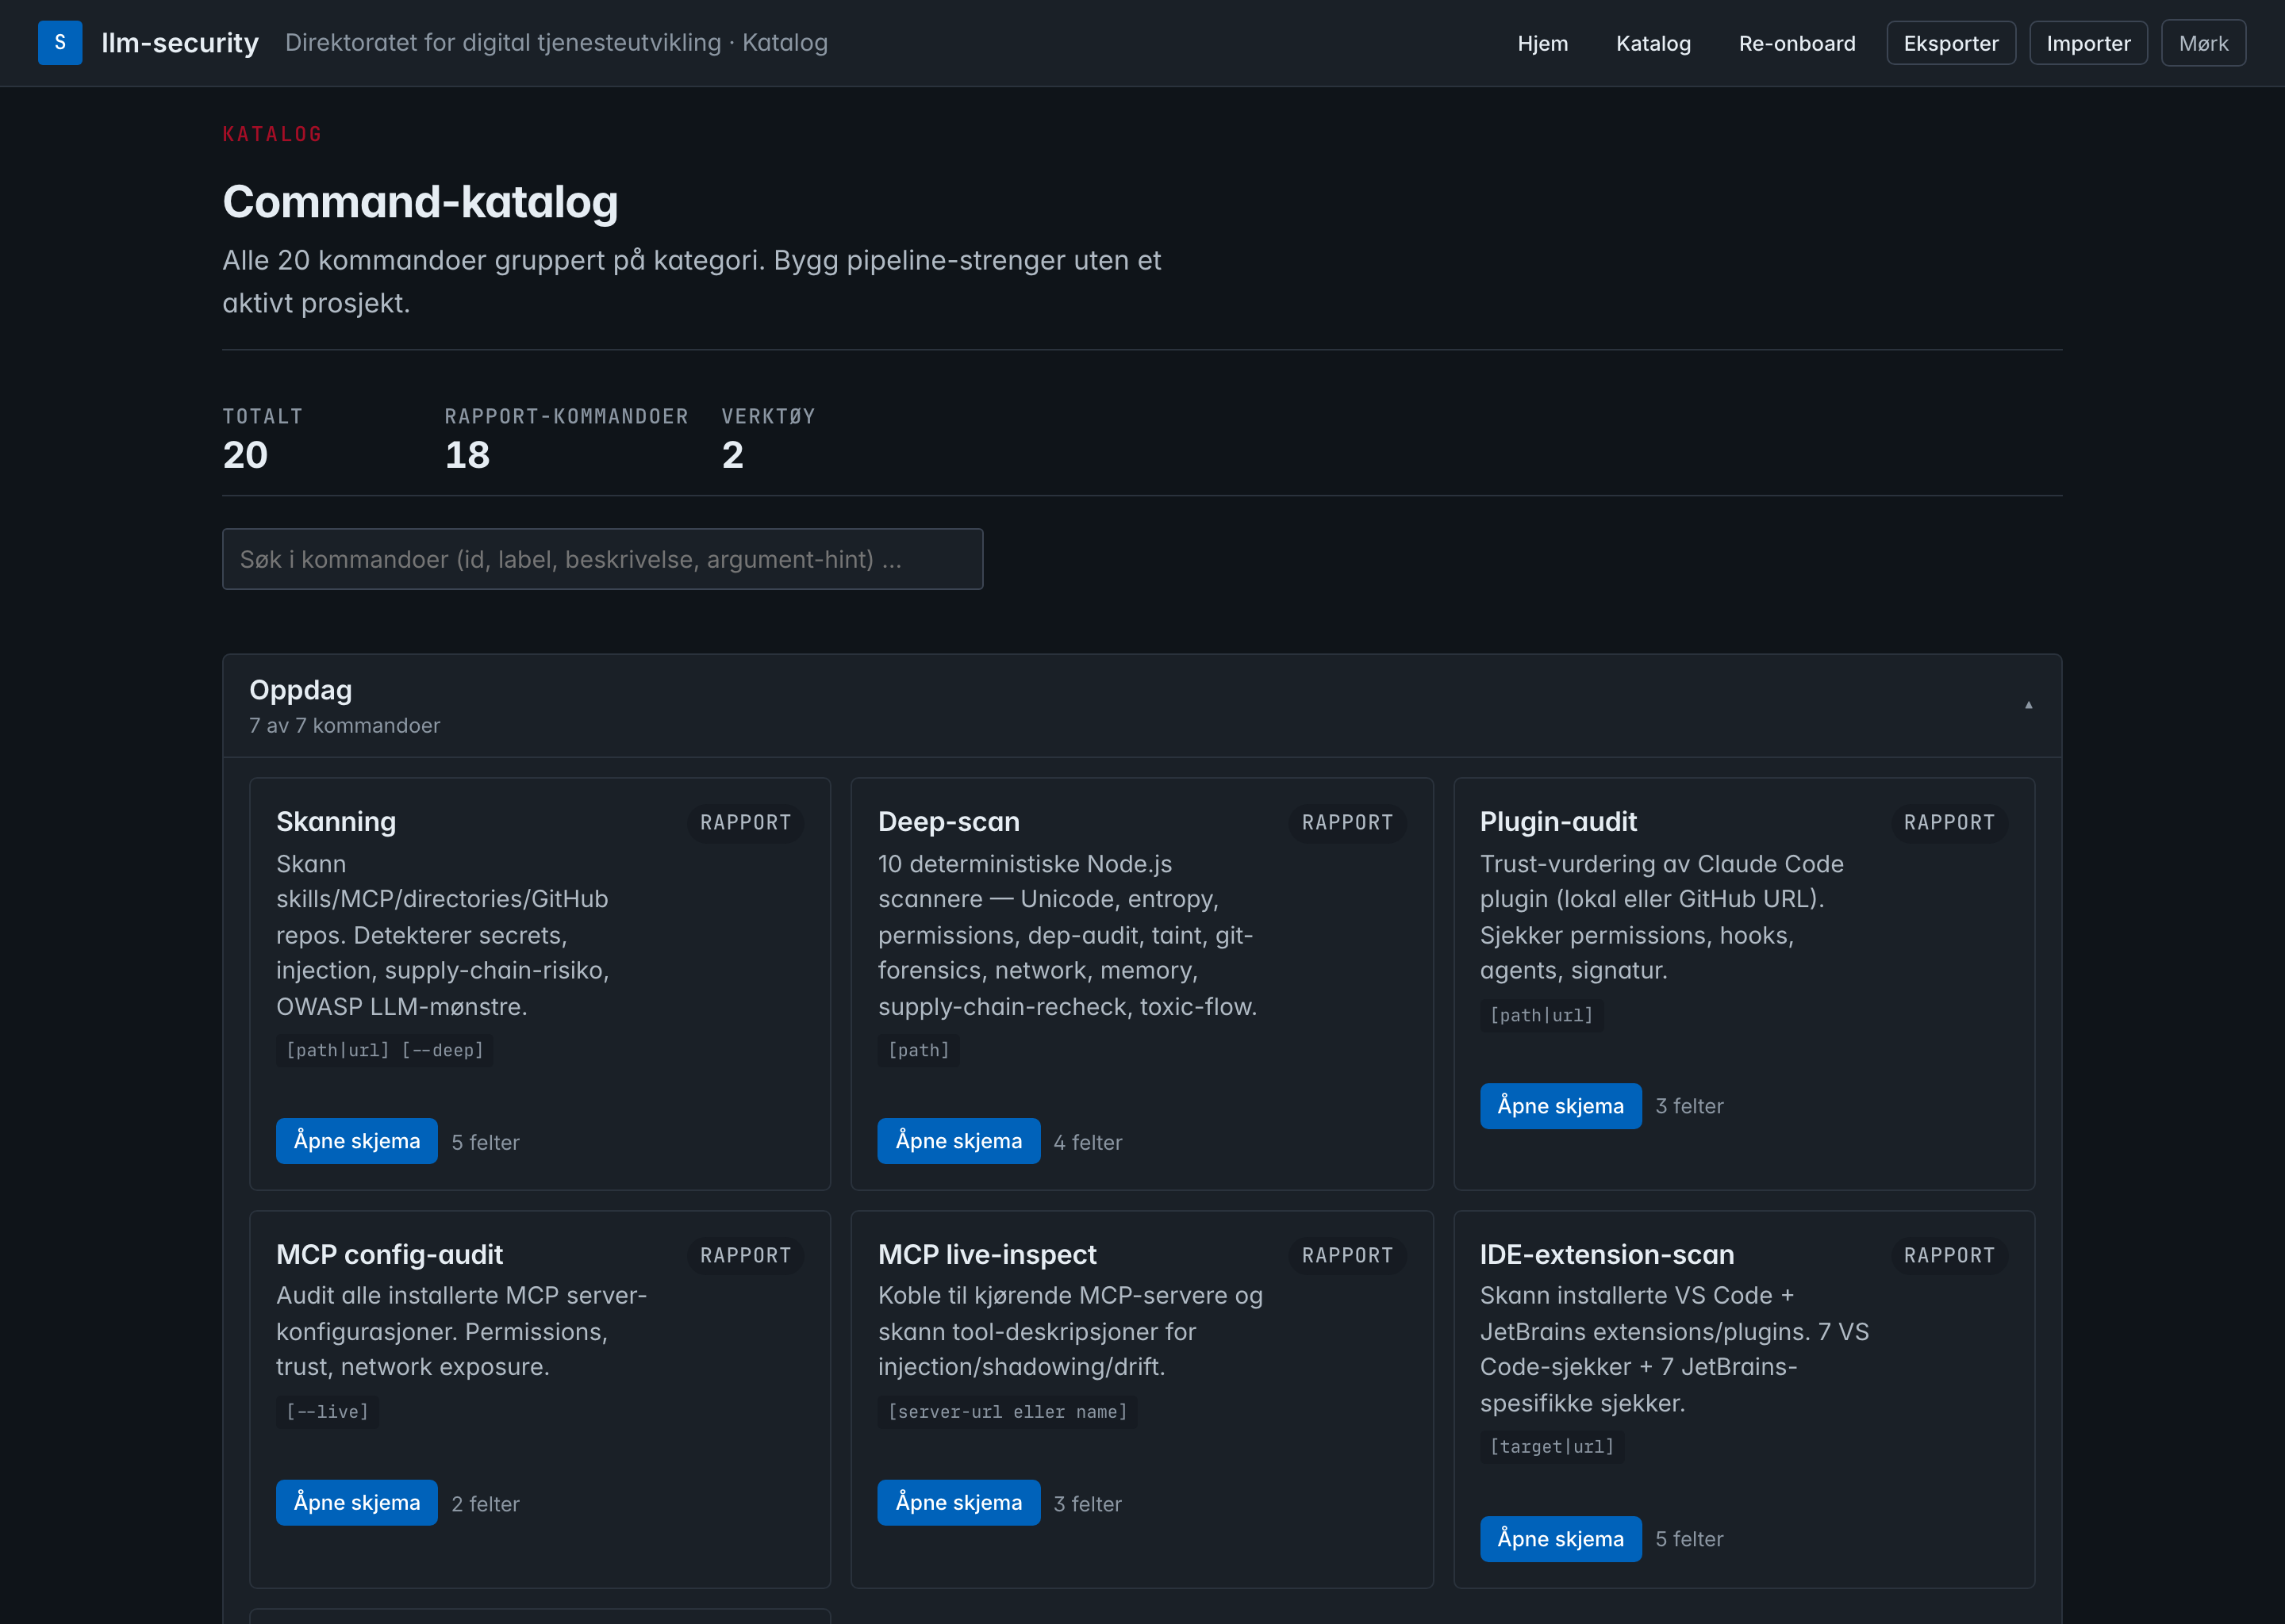Open schema for Skanning command
Screen dimensions: 2285x1624
[356, 1141]
